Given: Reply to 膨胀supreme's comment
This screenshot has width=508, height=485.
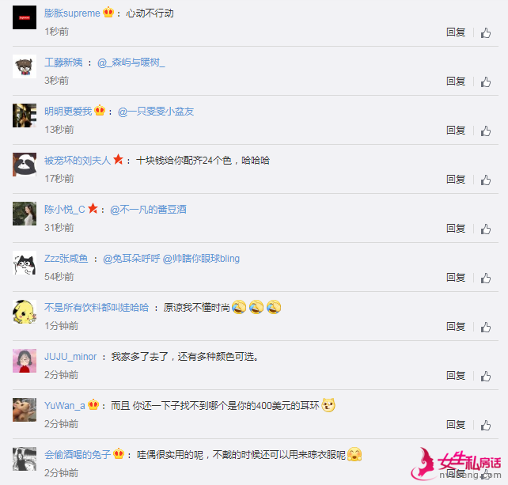Looking at the screenshot, I should (456, 32).
